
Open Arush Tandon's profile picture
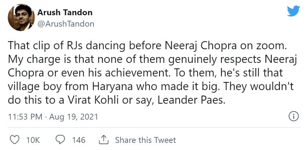pyautogui.click(x=21, y=18)
